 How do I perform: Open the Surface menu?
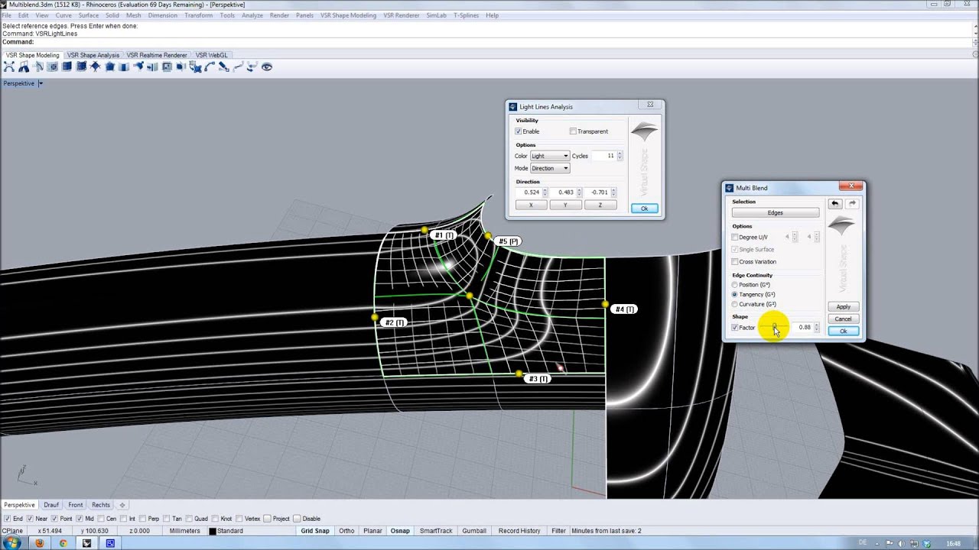(x=88, y=15)
